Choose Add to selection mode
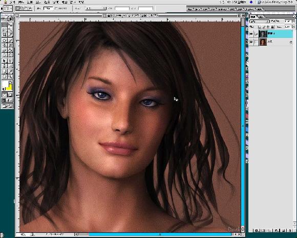The width and height of the screenshot is (297, 238). (22, 8)
